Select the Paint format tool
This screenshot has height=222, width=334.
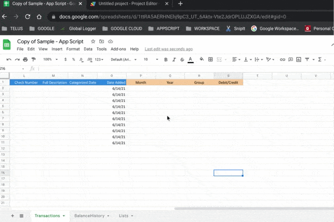34,59
